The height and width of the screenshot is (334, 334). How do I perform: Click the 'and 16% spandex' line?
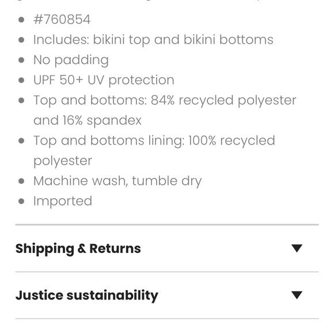point(88,120)
